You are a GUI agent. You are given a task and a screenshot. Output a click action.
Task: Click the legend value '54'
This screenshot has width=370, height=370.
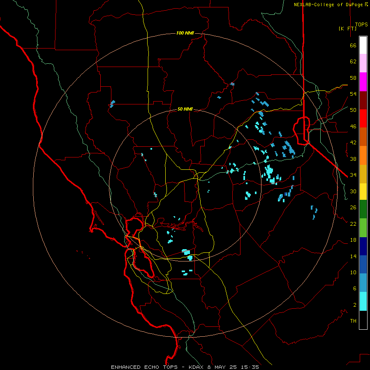[x=353, y=94]
